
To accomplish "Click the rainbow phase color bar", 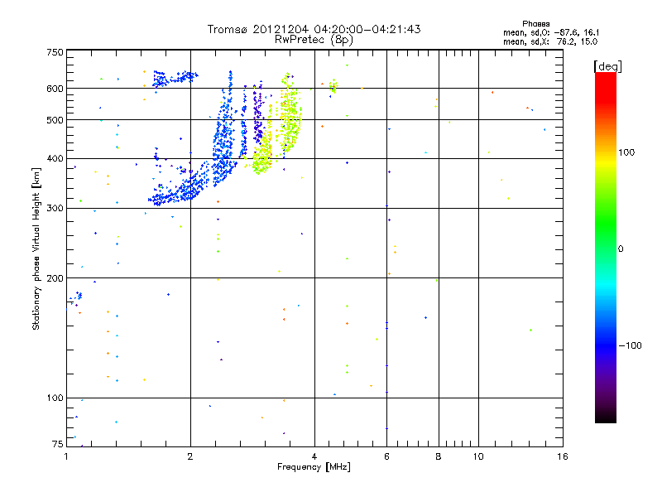I will tap(606, 248).
